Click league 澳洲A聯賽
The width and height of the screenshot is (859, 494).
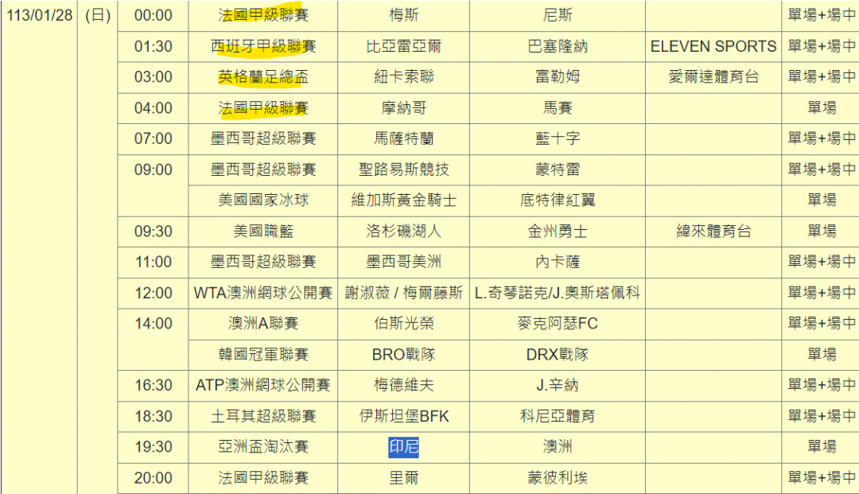pos(263,324)
